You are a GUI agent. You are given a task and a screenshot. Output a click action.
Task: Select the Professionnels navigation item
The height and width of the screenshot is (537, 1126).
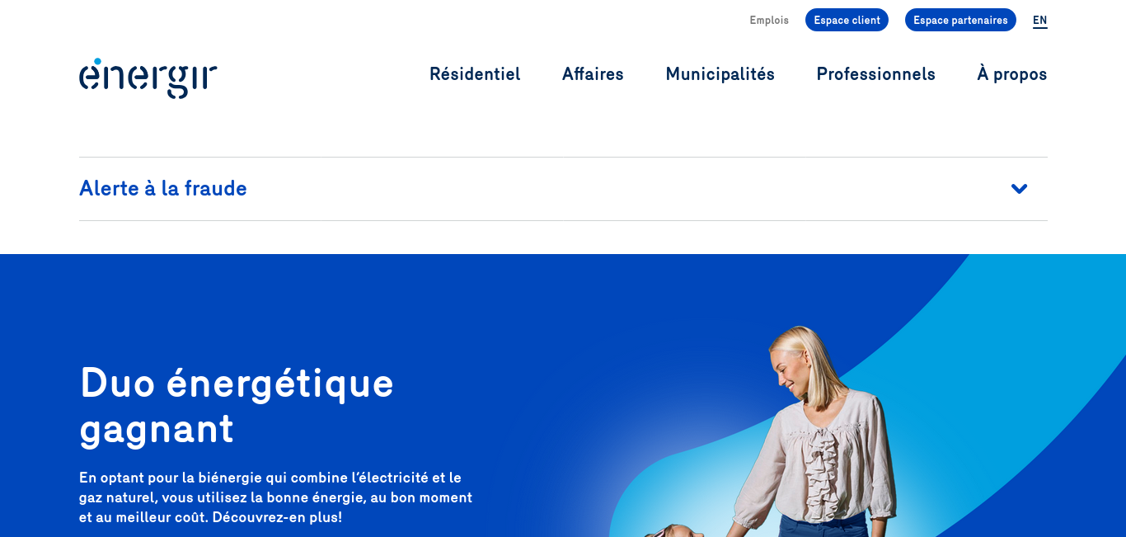click(x=876, y=74)
